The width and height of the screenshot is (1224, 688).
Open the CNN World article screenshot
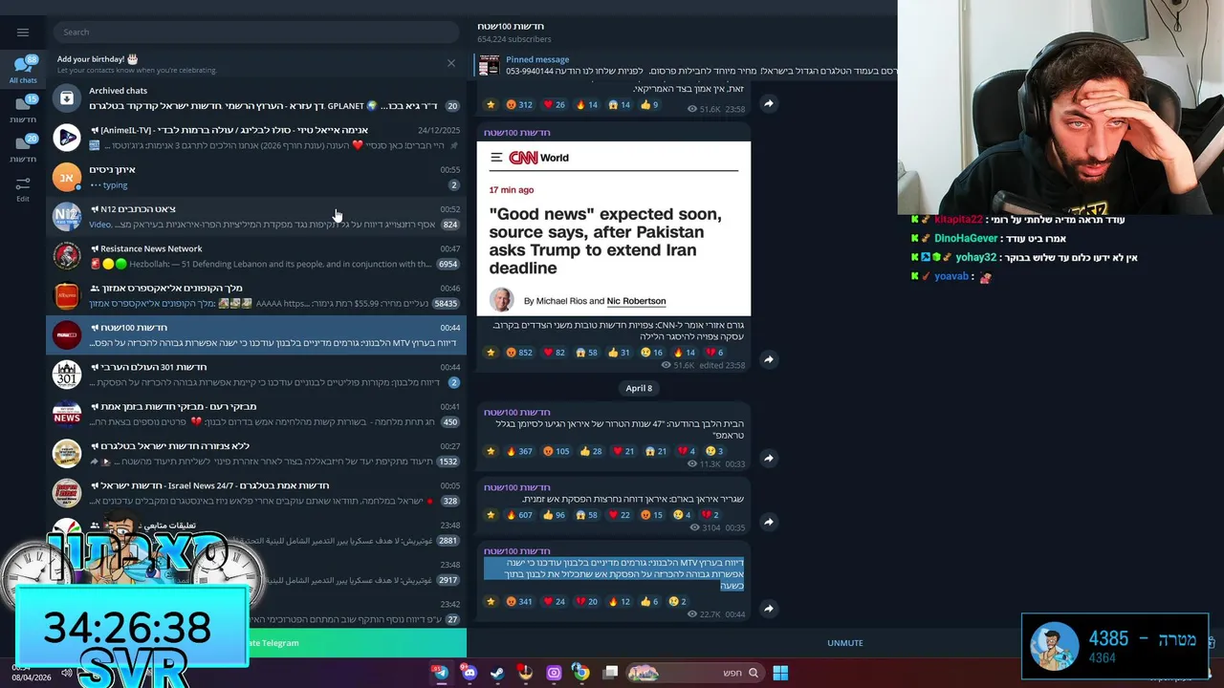614,228
